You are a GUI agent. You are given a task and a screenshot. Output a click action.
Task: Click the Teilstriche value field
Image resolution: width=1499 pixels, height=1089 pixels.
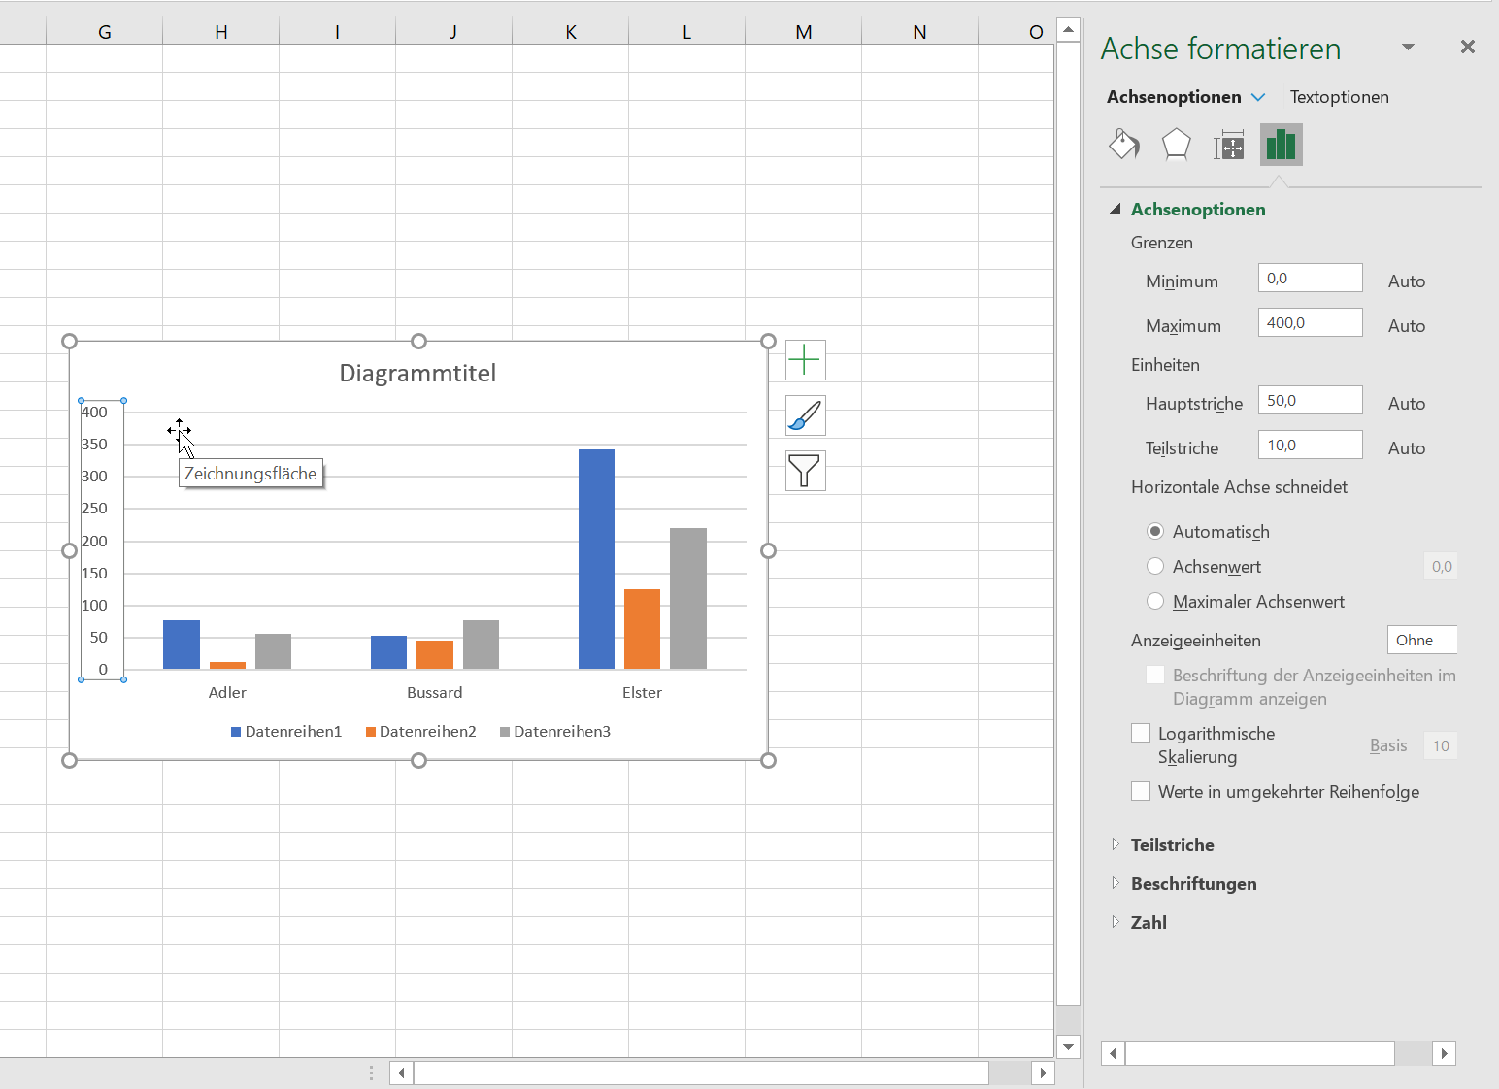(x=1310, y=445)
